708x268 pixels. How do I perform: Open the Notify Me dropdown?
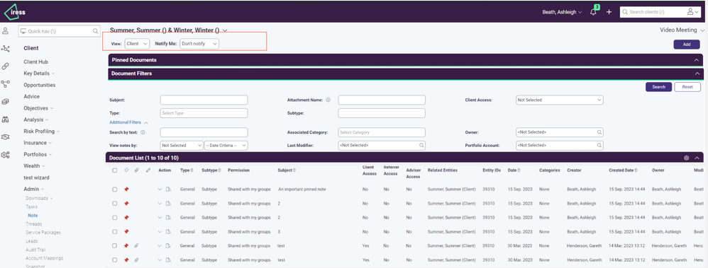click(199, 44)
